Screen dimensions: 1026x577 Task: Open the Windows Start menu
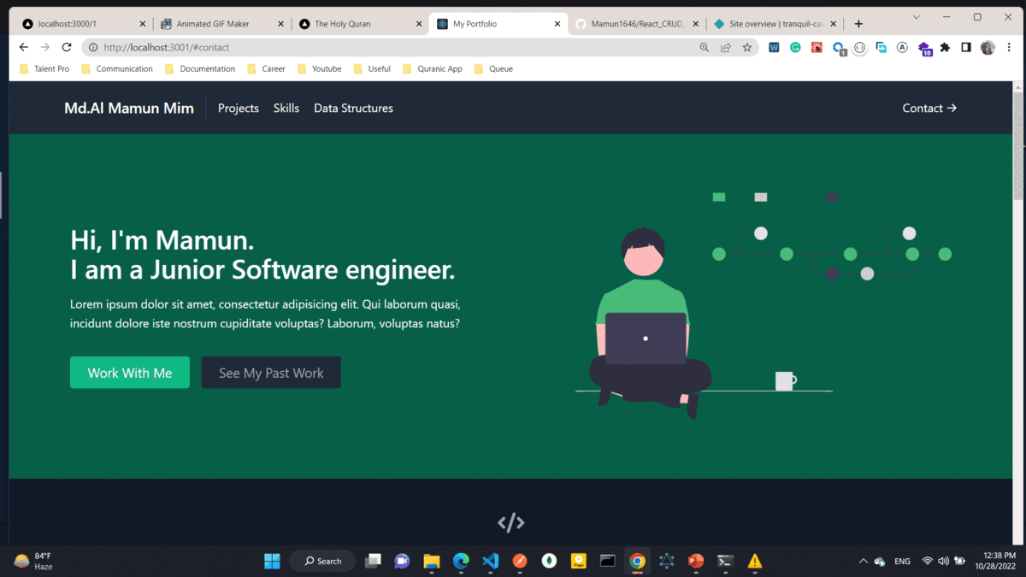(x=272, y=562)
